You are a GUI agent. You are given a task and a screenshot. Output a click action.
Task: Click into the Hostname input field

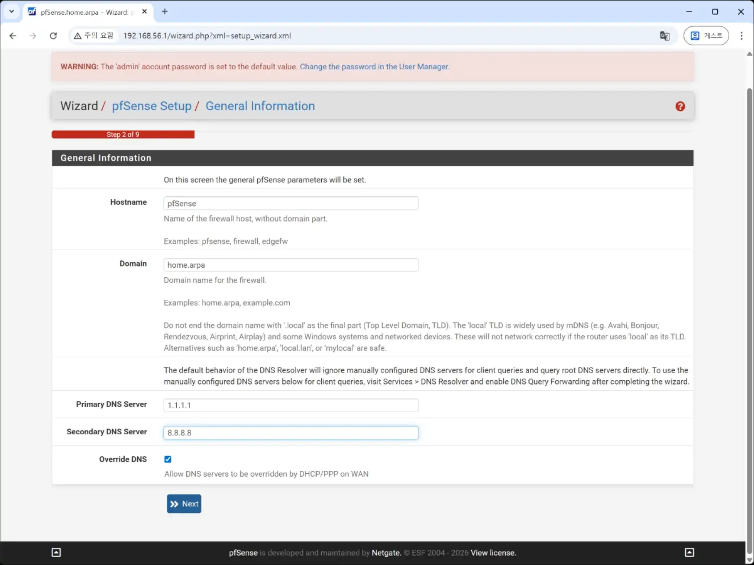coord(291,203)
